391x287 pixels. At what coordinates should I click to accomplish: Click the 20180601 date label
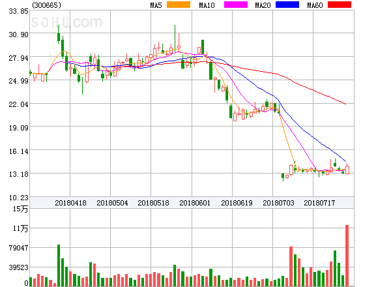(x=195, y=203)
